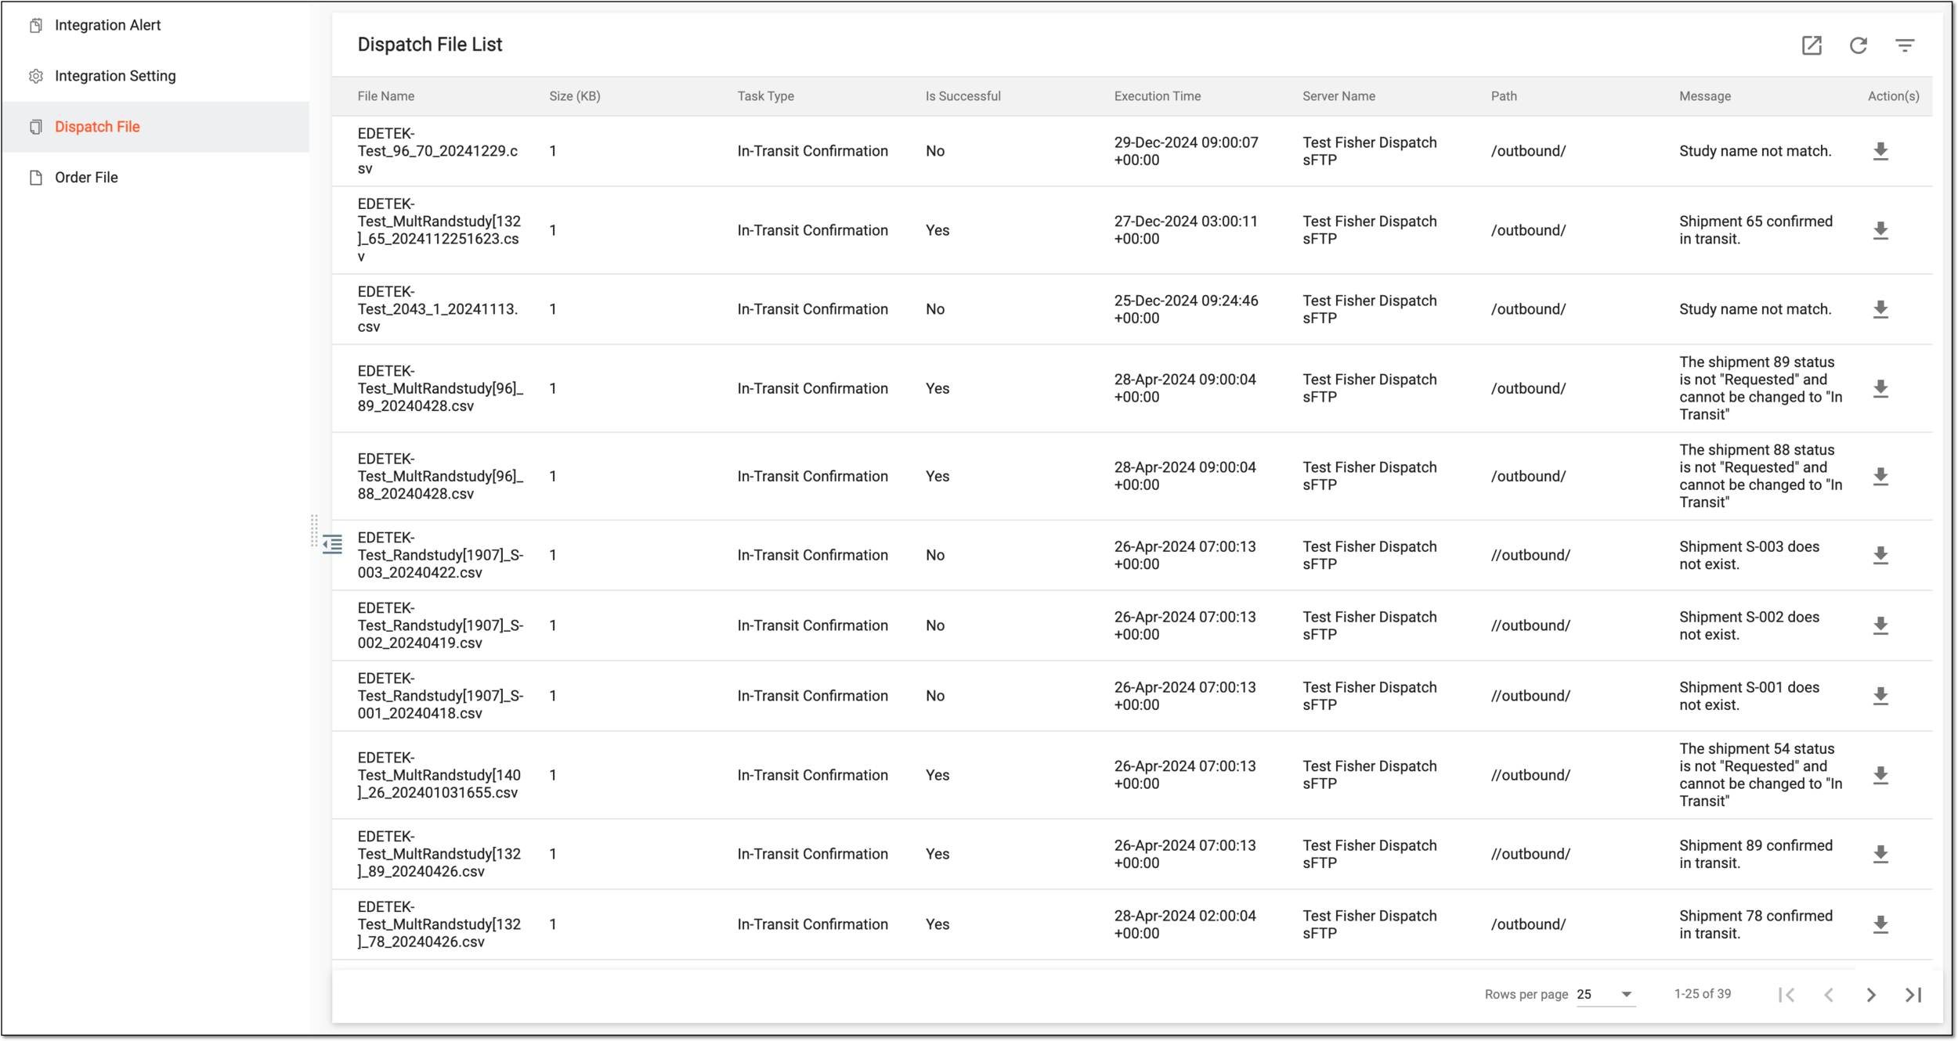Image resolution: width=1958 pixels, height=1041 pixels.
Task: Click message 'Shipment S-003 does not exist.'
Action: (1749, 556)
